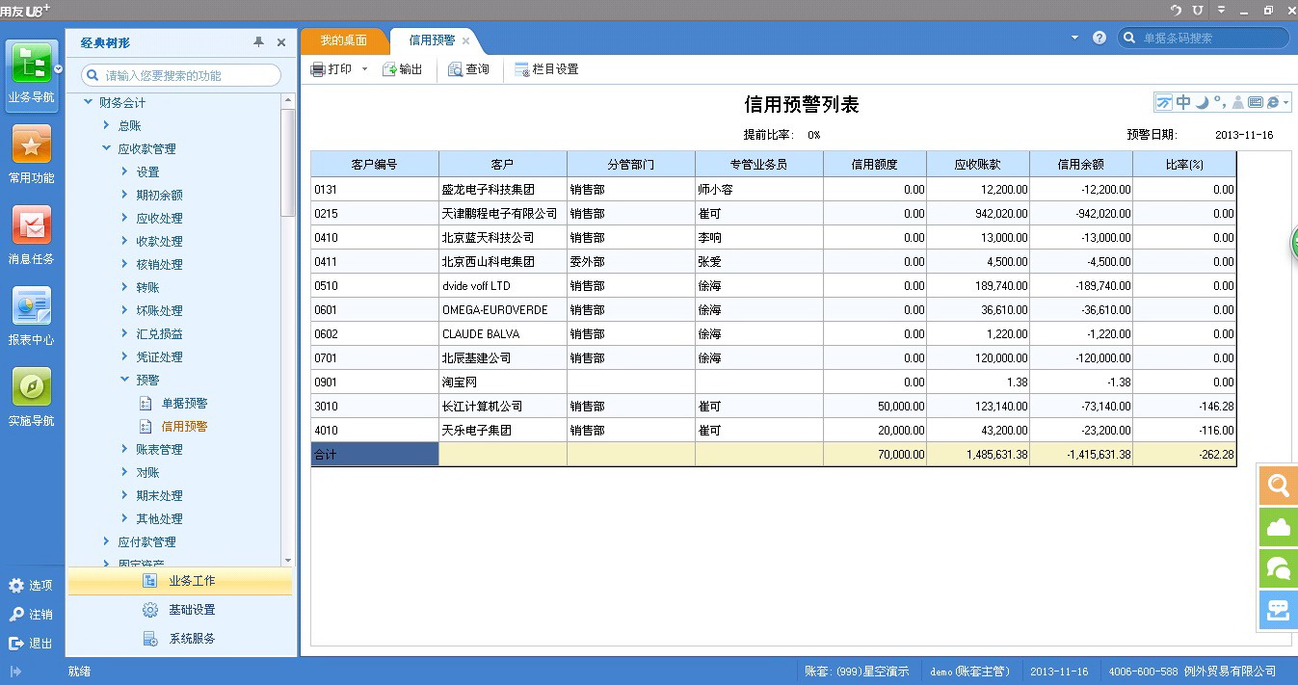Image resolution: width=1298 pixels, height=685 pixels.
Task: Select customer cell 长江计算机公司
Action: tap(503, 407)
